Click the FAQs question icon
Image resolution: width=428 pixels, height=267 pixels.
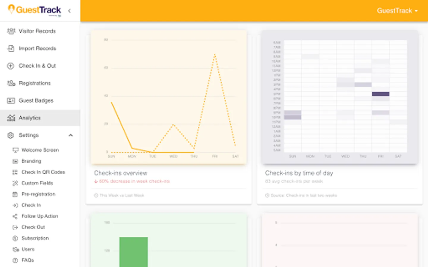click(15, 260)
